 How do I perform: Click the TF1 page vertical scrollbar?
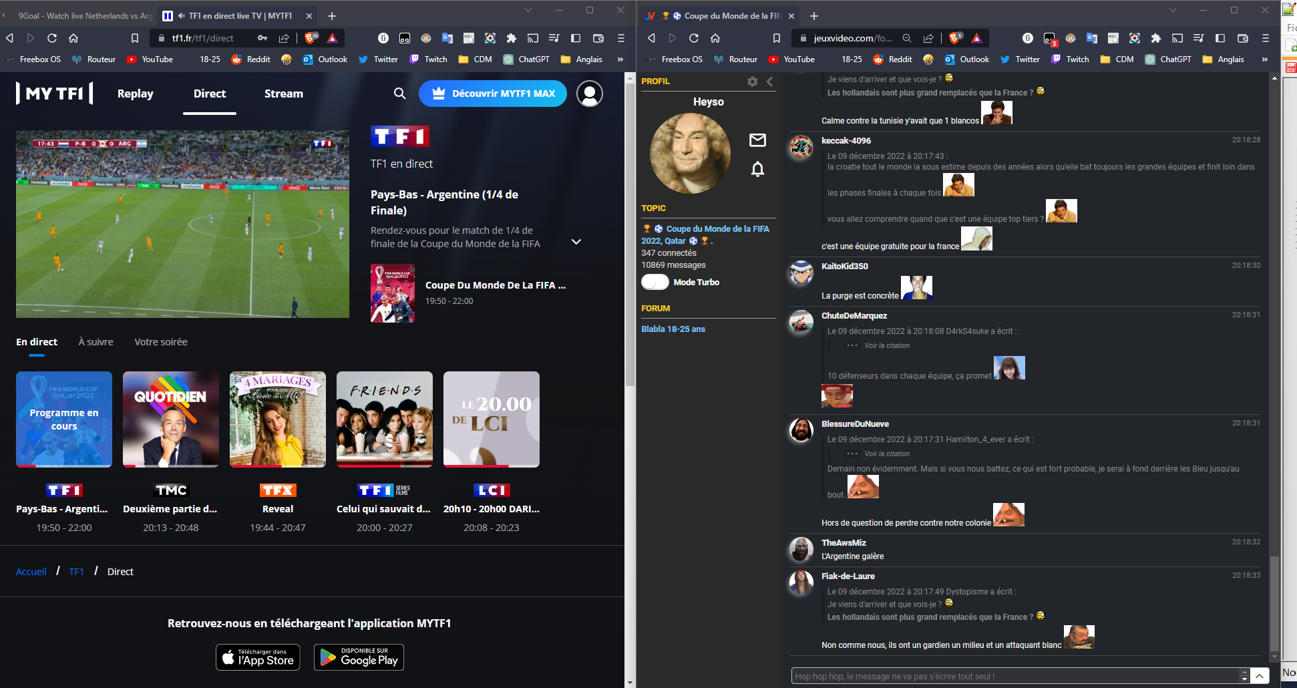(630, 234)
